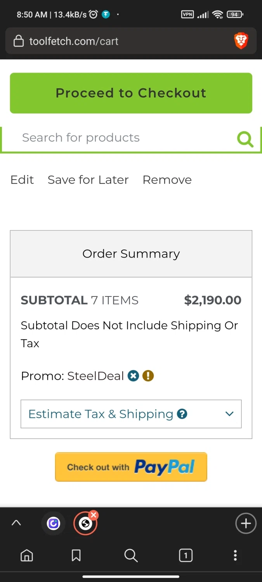
Task: Tap the bottom bar search icon
Action: tap(131, 556)
